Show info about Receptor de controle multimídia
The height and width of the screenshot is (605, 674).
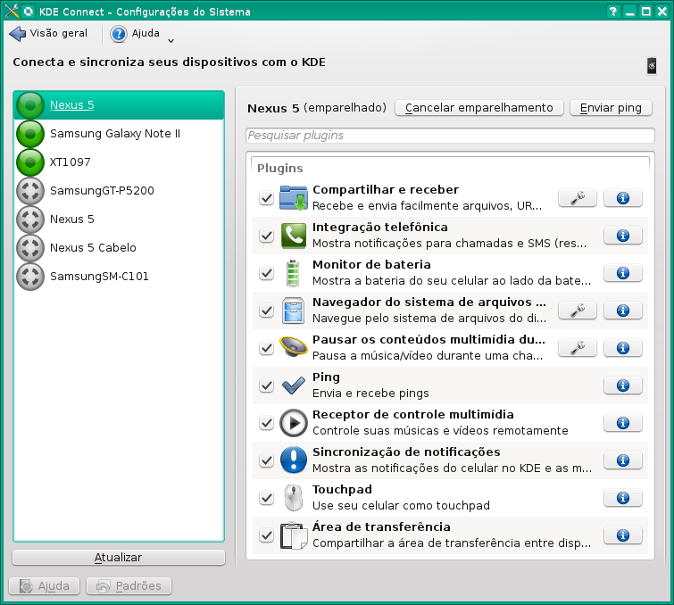[x=623, y=423]
